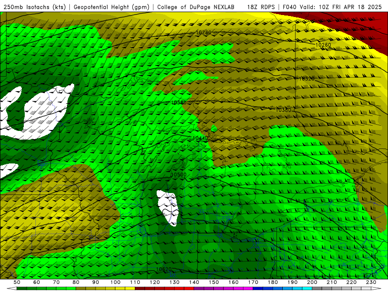Viewport: 388px width, 291px height.
Task: Click the 200 value on the color scale
Action: (312, 282)
